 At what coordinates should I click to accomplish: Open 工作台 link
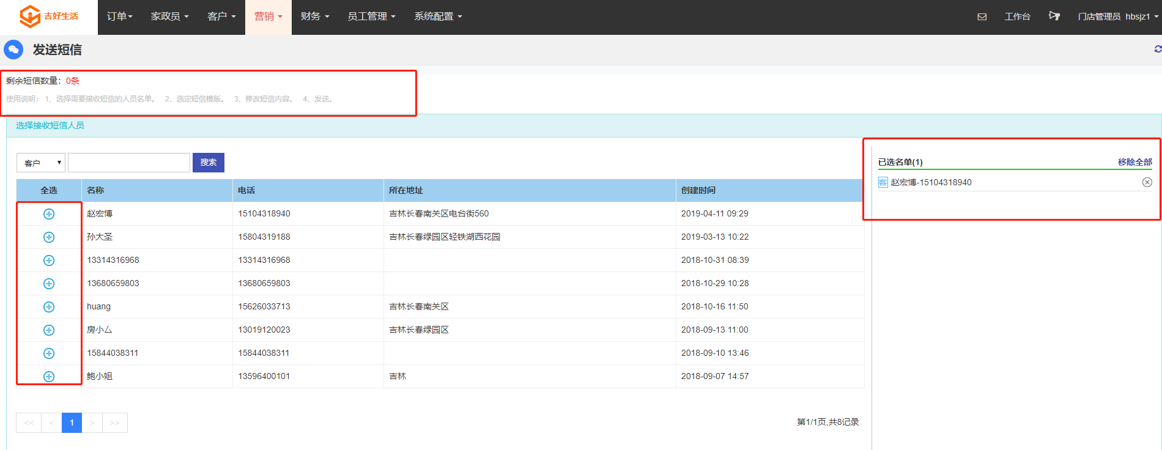tap(1017, 17)
